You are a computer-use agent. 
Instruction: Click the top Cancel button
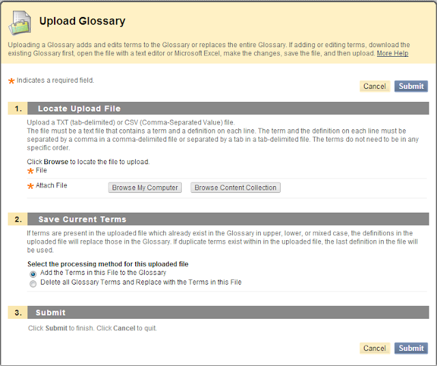tap(375, 86)
